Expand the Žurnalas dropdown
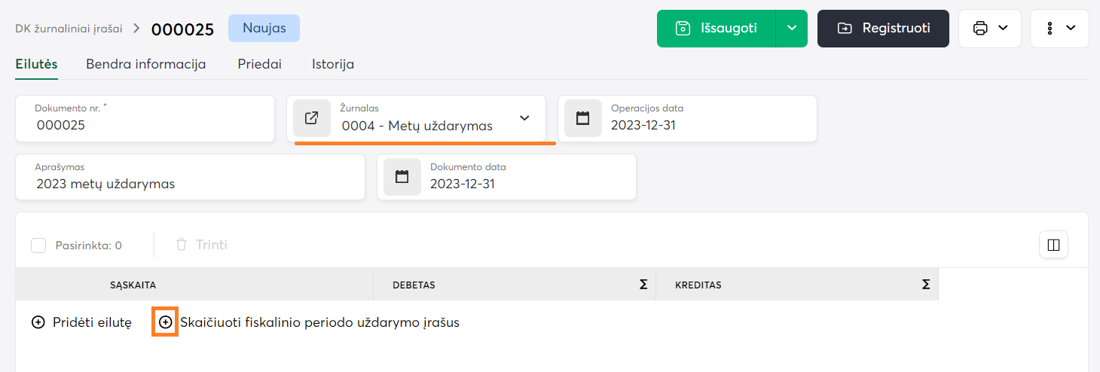Viewport: 1100px width, 372px height. click(x=525, y=118)
